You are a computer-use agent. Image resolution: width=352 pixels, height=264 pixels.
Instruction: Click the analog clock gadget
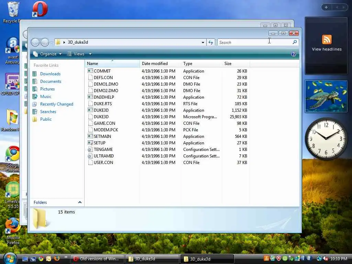[326, 139]
